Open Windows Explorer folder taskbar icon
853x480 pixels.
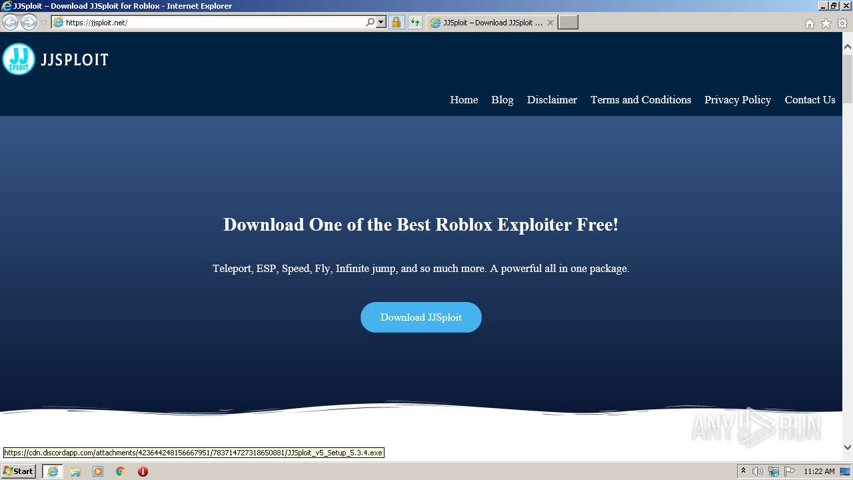tap(75, 471)
